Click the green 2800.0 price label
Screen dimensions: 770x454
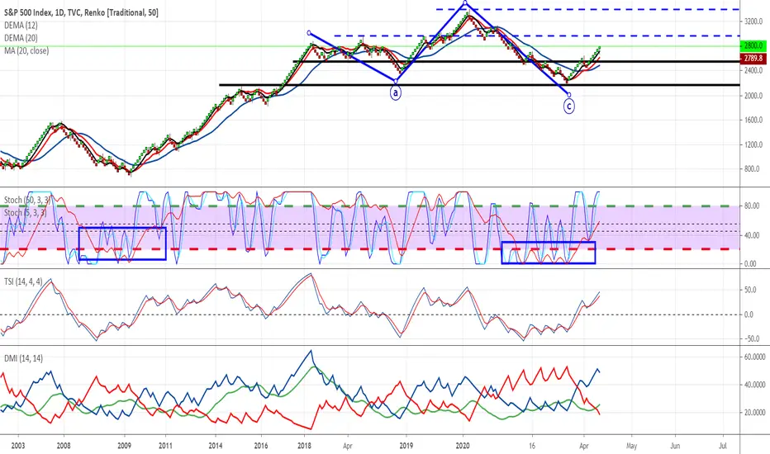(x=753, y=45)
